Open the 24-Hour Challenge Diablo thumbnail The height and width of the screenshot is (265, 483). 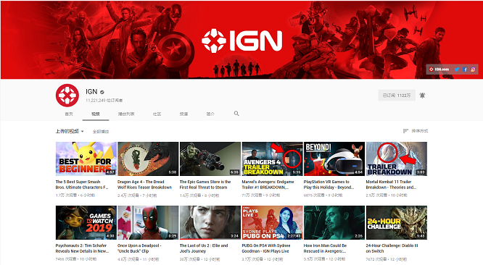[x=397, y=222]
